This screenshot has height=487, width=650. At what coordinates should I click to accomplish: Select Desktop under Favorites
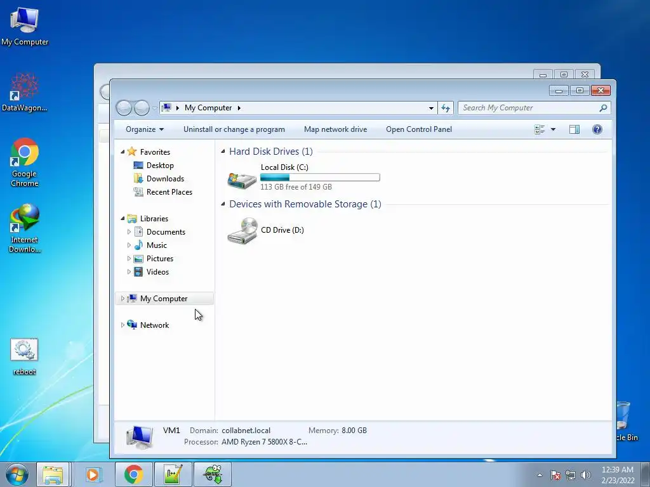[x=160, y=166]
